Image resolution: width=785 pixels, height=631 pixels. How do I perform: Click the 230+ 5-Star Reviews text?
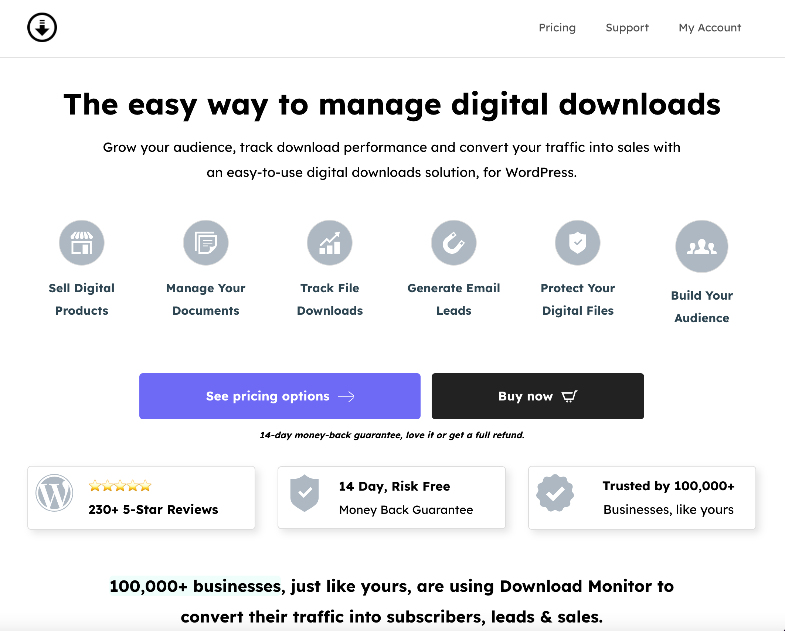pos(153,509)
